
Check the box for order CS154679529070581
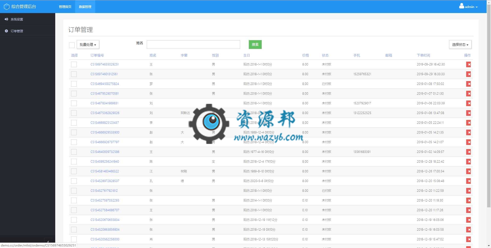74,94
